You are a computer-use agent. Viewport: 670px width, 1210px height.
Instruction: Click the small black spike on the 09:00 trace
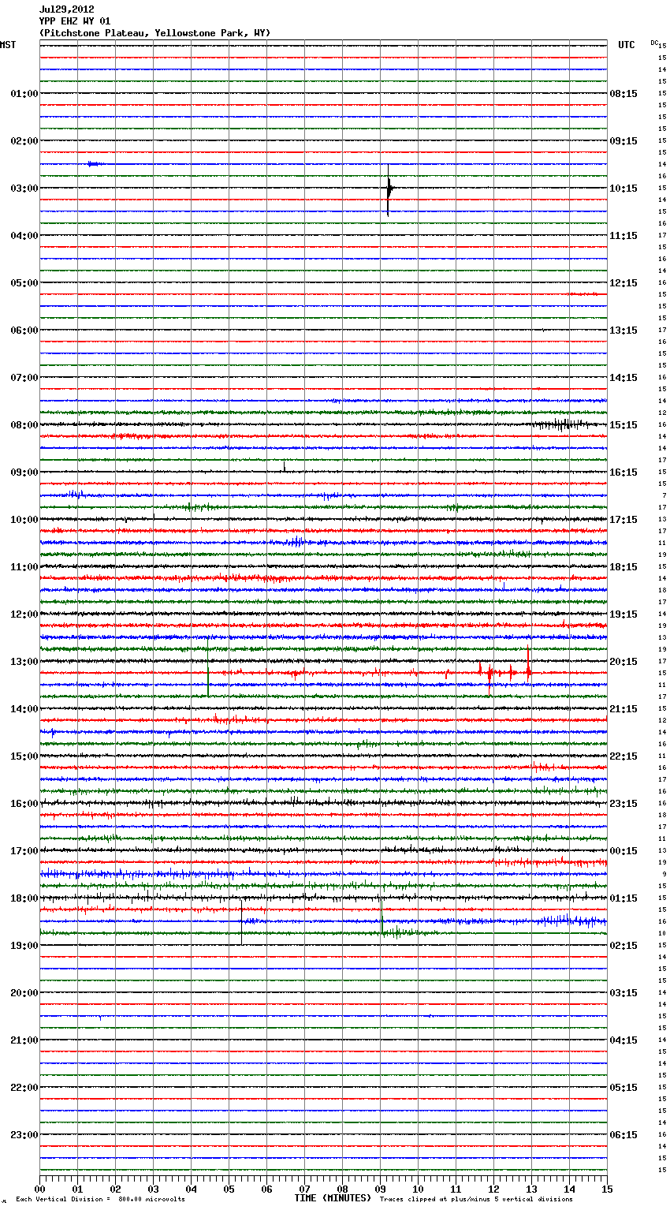point(285,467)
